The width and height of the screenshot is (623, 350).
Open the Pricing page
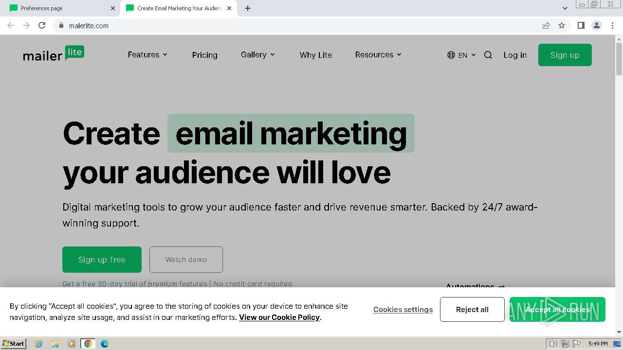coord(205,55)
